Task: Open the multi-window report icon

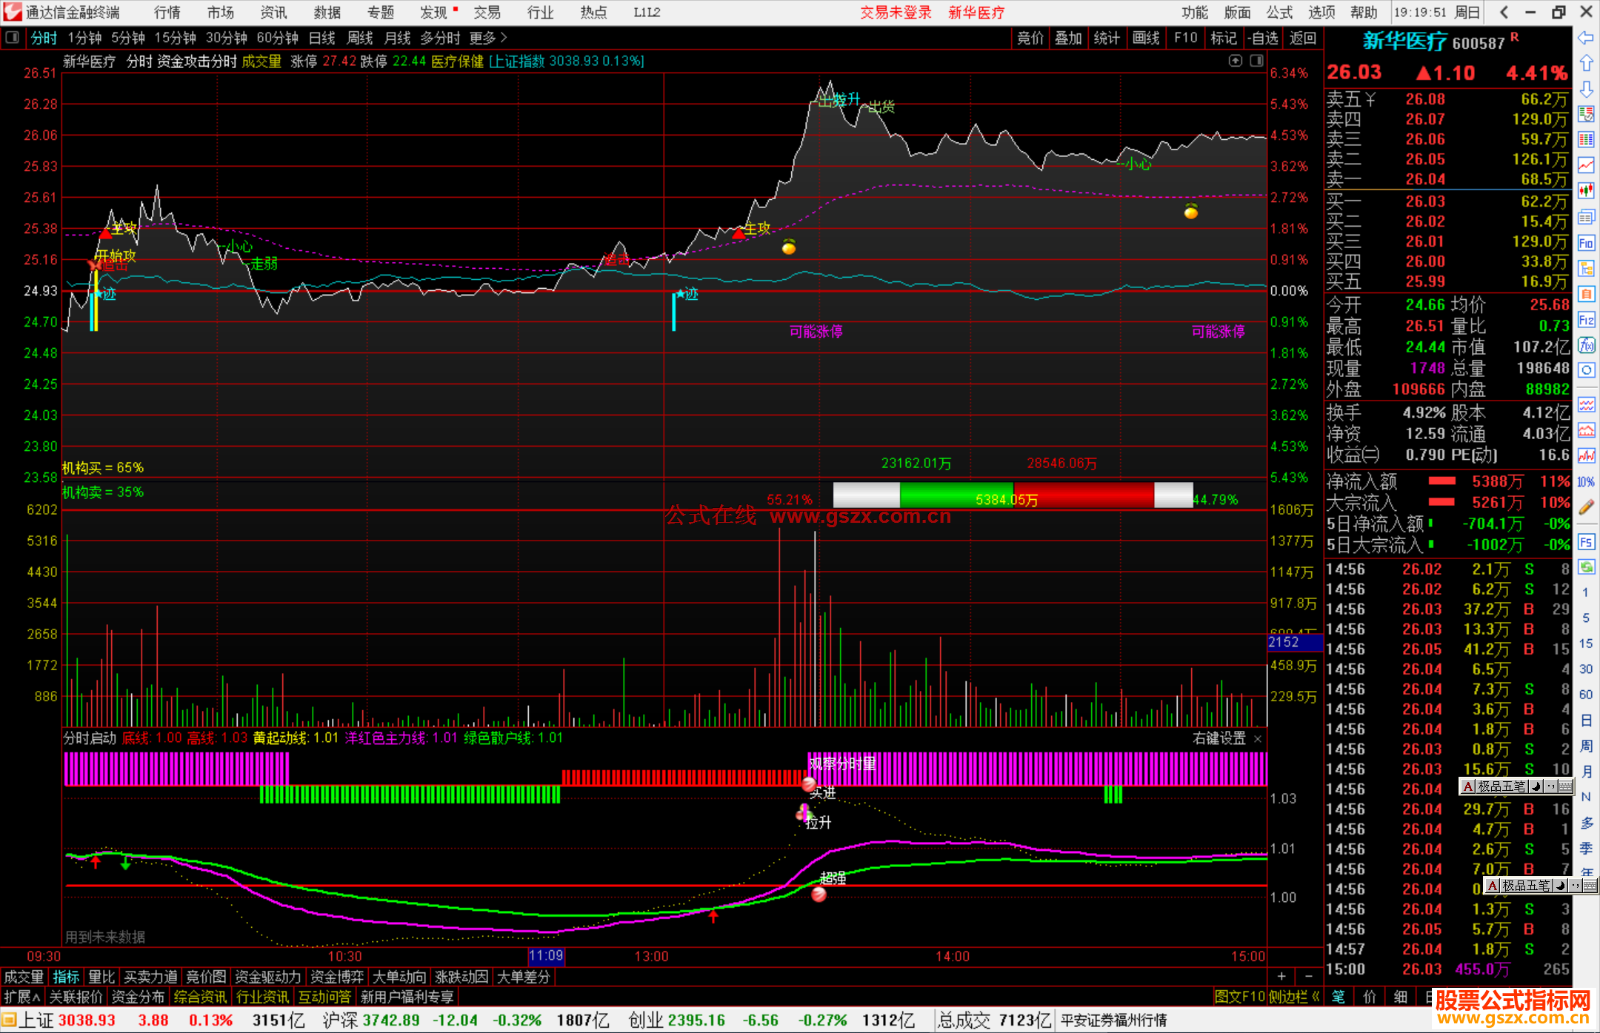Action: [1586, 217]
